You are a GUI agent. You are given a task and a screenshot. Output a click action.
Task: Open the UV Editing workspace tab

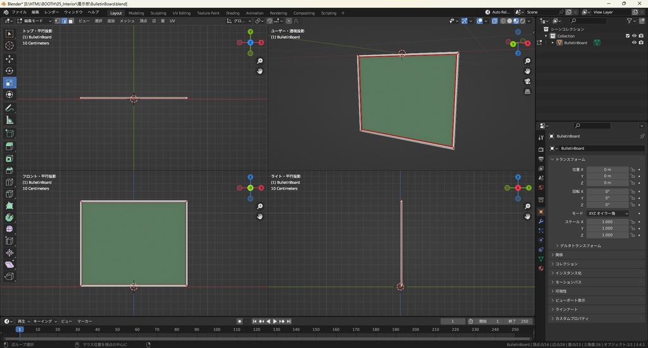click(x=181, y=13)
